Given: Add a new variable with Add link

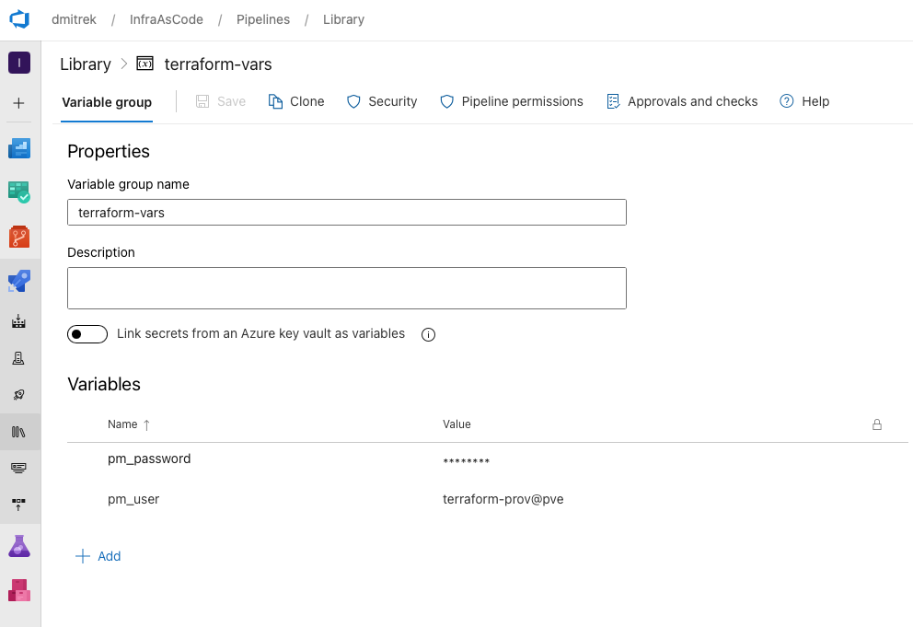Looking at the screenshot, I should [98, 556].
